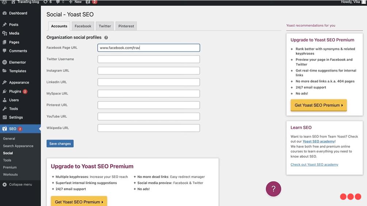Click the Settings icon in sidebar
Image resolution: width=367 pixels, height=206 pixels.
tap(5, 117)
